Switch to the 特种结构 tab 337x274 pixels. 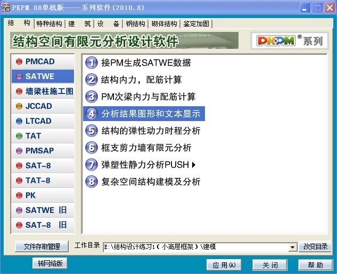49,23
